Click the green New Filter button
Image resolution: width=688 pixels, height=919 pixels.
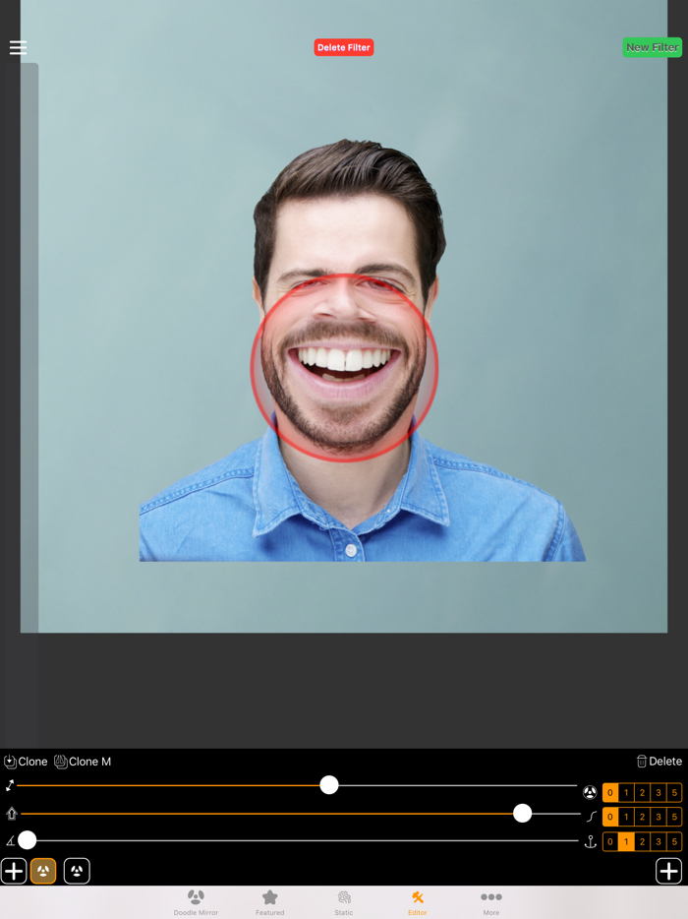pos(652,47)
